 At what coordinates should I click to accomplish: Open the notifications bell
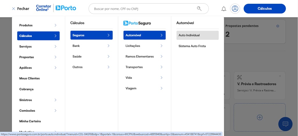pyautogui.click(x=224, y=8)
